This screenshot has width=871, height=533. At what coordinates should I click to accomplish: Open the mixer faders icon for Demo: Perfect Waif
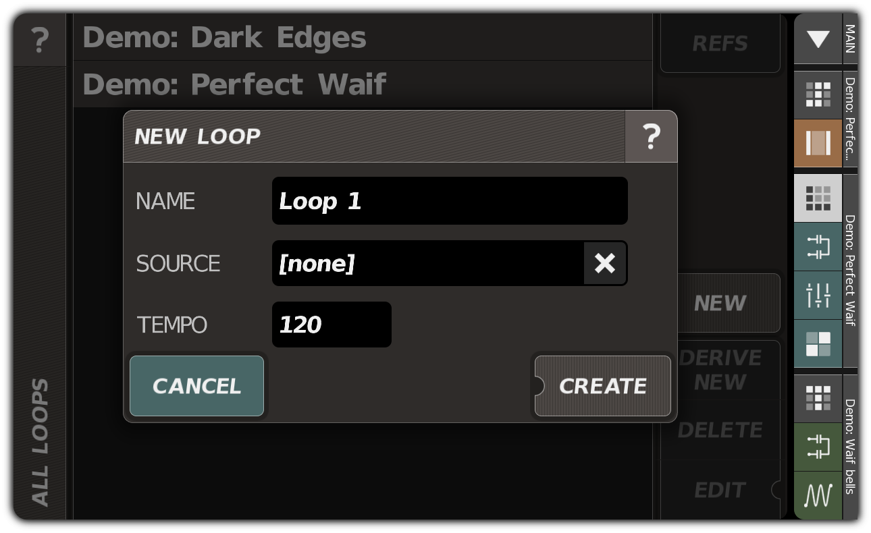point(818,295)
